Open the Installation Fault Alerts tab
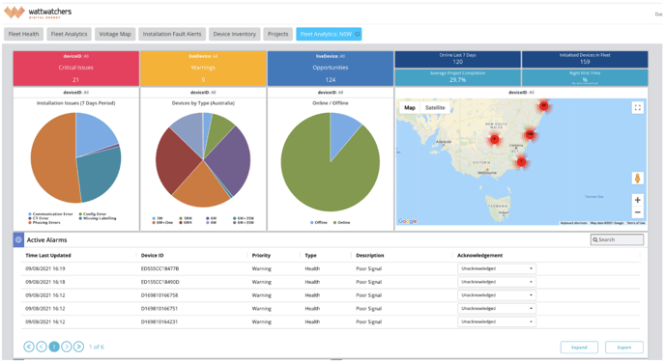 [x=172, y=34]
